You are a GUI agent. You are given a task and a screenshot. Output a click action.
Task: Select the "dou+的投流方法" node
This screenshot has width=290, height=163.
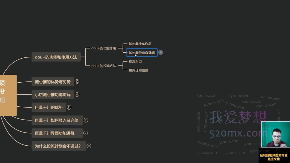click(104, 66)
